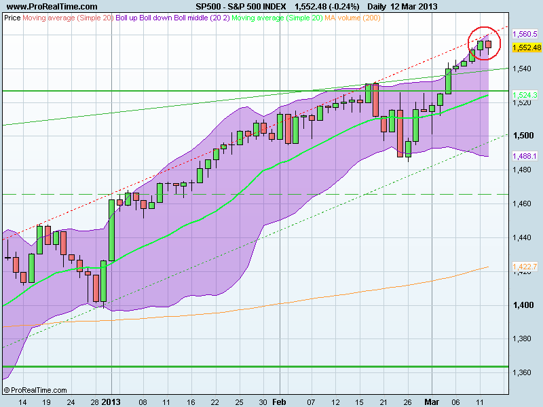Click the 14 date label on time axis

click(x=22, y=402)
